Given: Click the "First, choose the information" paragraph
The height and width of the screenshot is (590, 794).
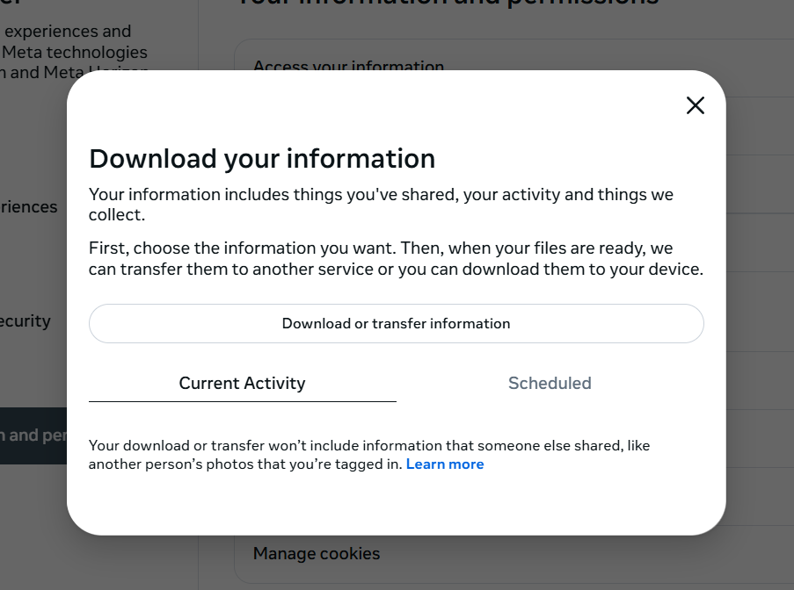Looking at the screenshot, I should (x=396, y=259).
